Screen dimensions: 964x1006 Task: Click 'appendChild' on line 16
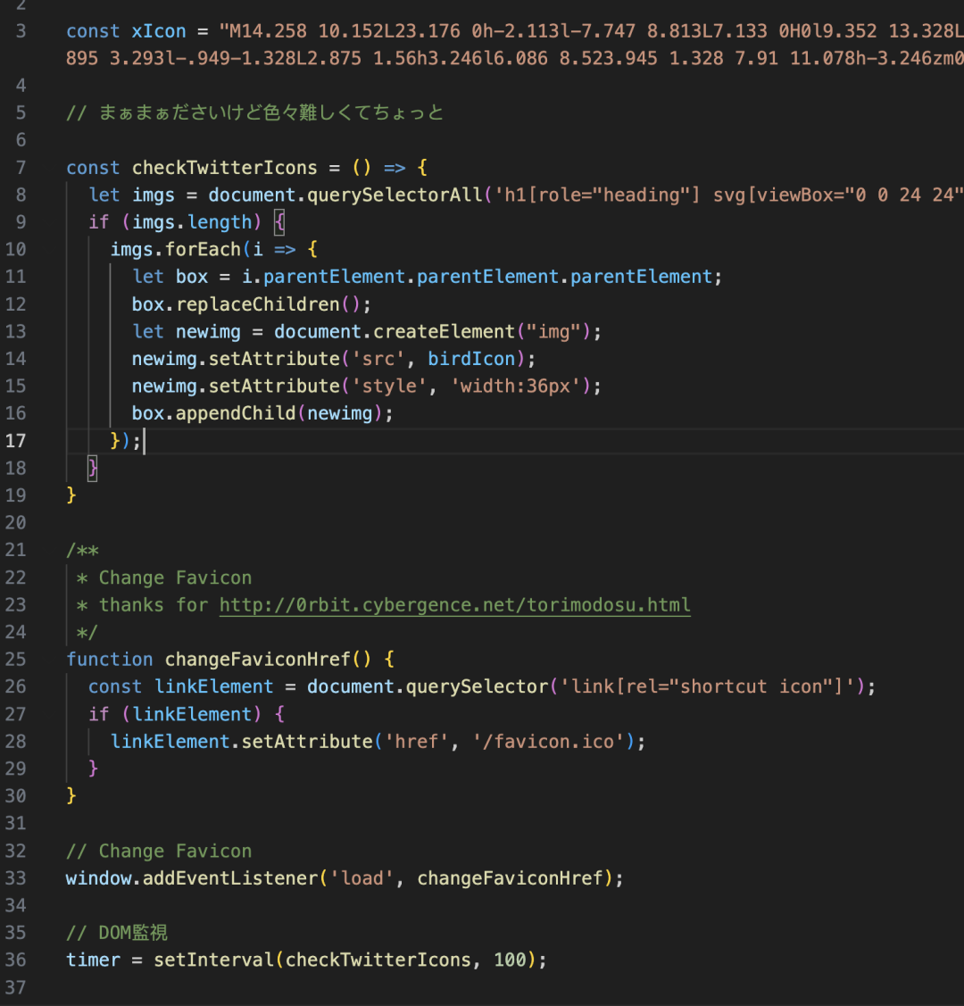[236, 413]
